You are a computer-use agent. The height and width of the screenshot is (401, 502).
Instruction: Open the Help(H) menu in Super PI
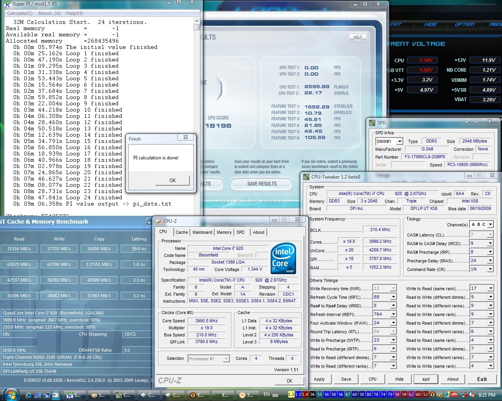[74, 13]
